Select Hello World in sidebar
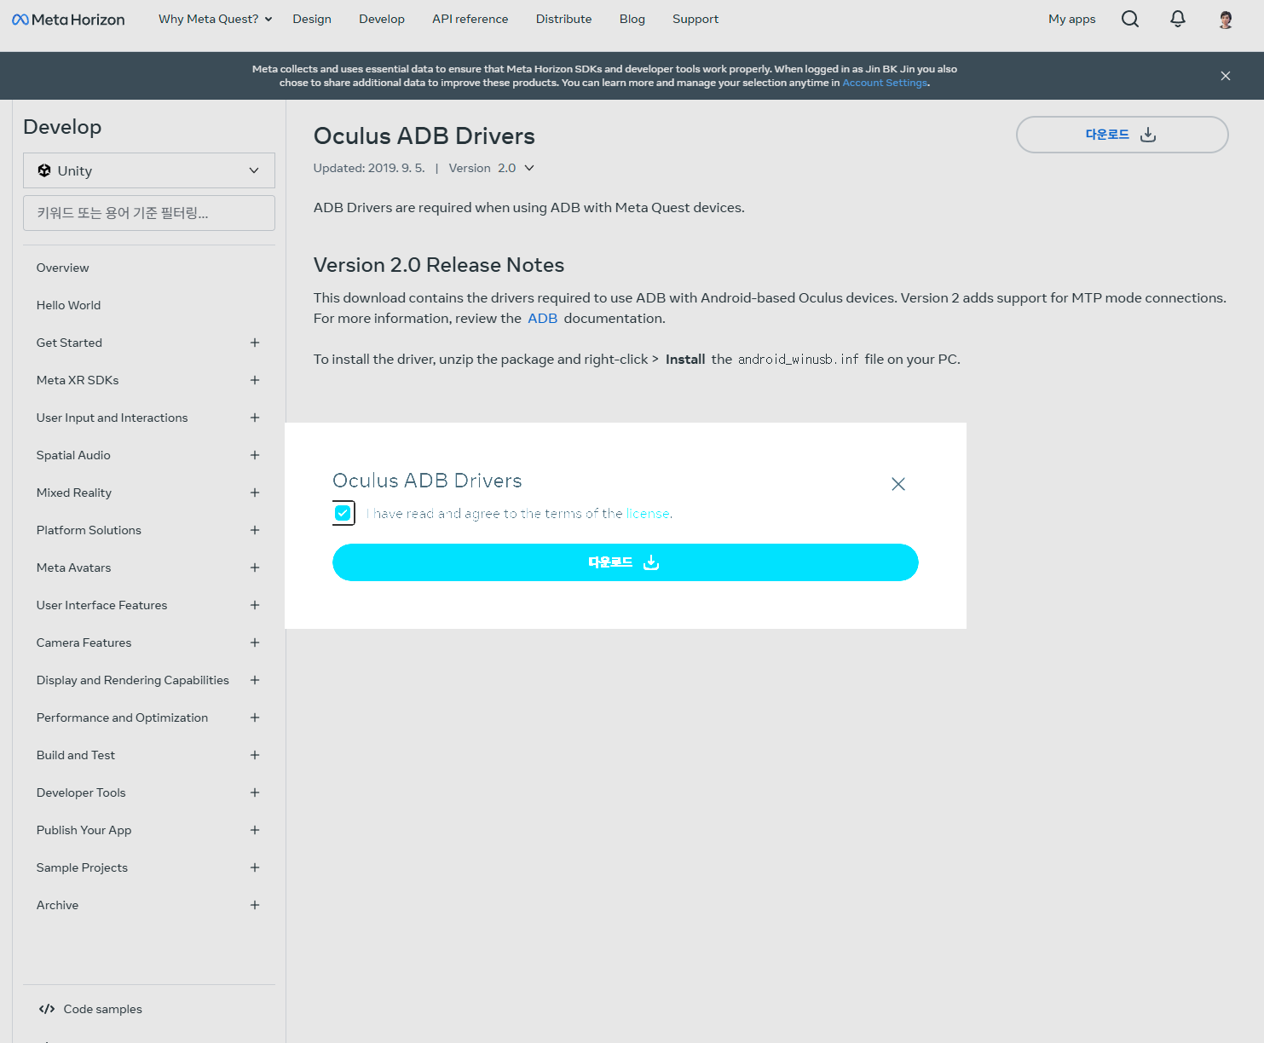1264x1043 pixels. 68,305
